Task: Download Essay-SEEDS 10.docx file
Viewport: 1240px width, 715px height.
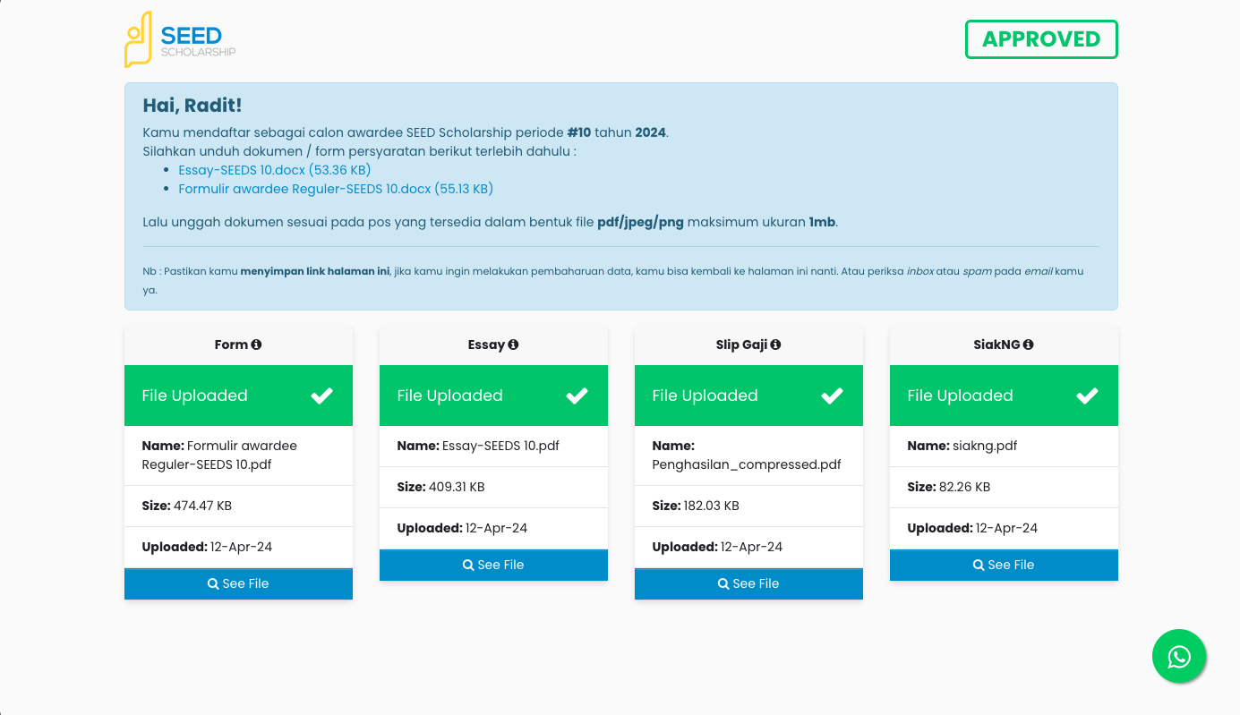Action: pos(275,170)
